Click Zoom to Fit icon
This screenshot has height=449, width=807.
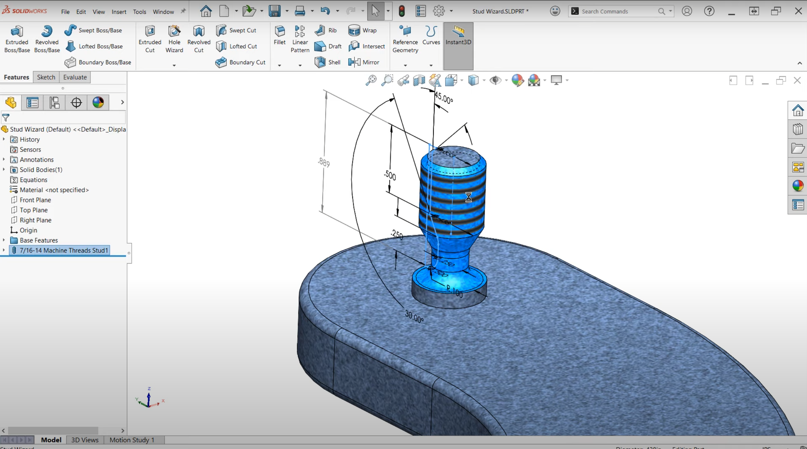click(371, 80)
